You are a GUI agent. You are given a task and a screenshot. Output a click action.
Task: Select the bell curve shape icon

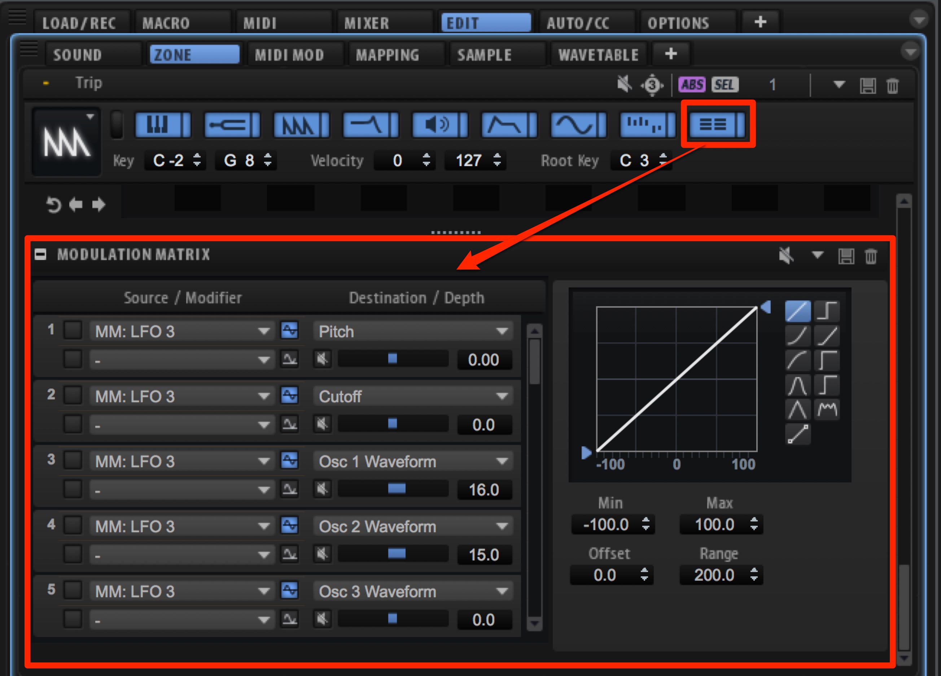(798, 385)
